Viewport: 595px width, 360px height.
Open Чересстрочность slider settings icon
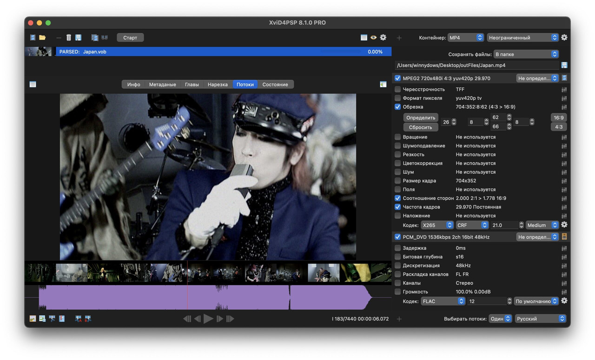(564, 90)
